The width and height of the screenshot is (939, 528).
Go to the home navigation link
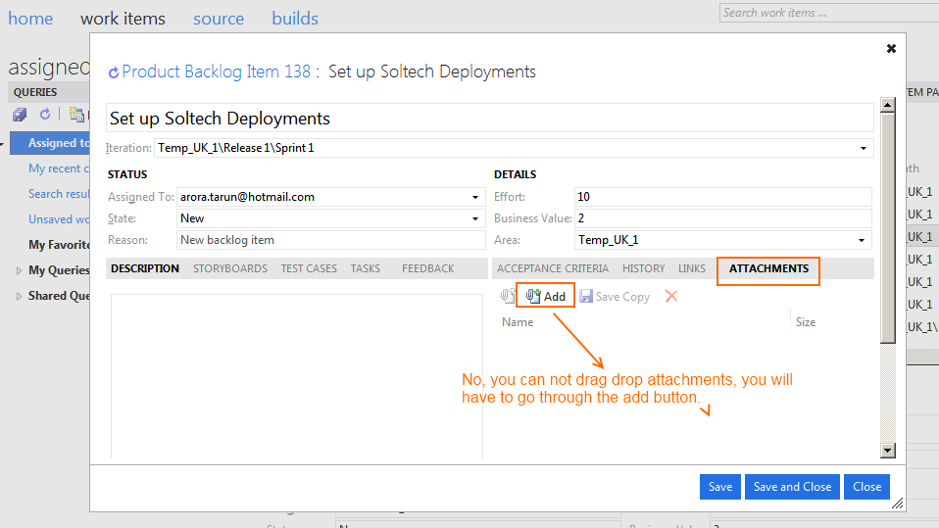point(30,19)
